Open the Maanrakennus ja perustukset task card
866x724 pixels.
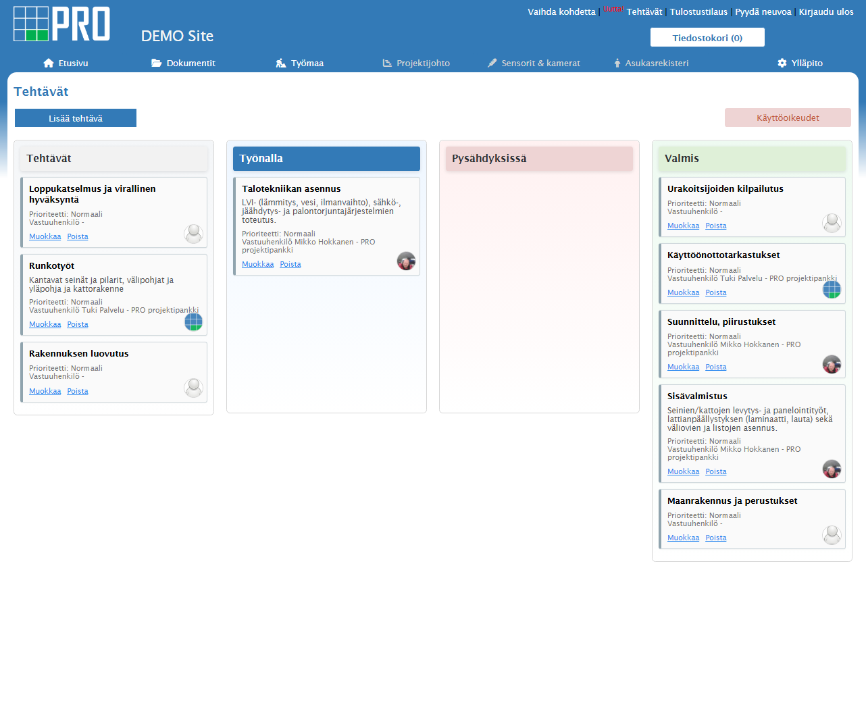tap(752, 519)
